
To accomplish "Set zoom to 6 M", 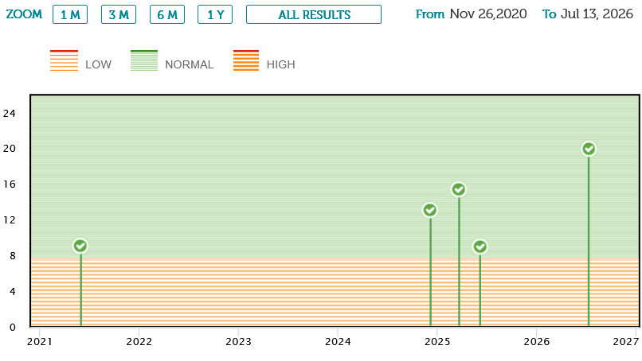I will pyautogui.click(x=167, y=15).
